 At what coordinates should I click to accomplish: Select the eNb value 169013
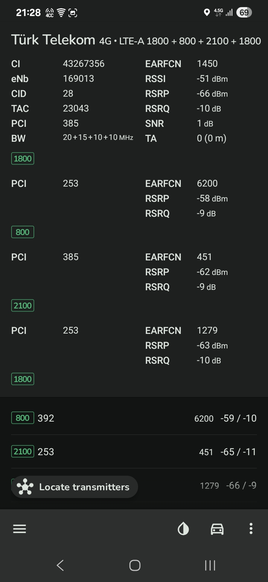[x=79, y=79]
